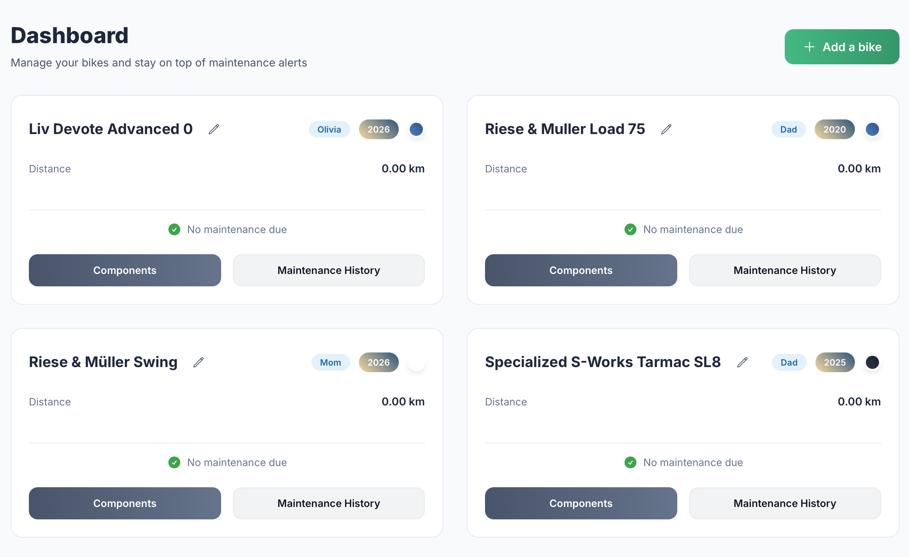Click the maintenance check icon on Load 75 card
Image resolution: width=909 pixels, height=557 pixels.
point(630,229)
